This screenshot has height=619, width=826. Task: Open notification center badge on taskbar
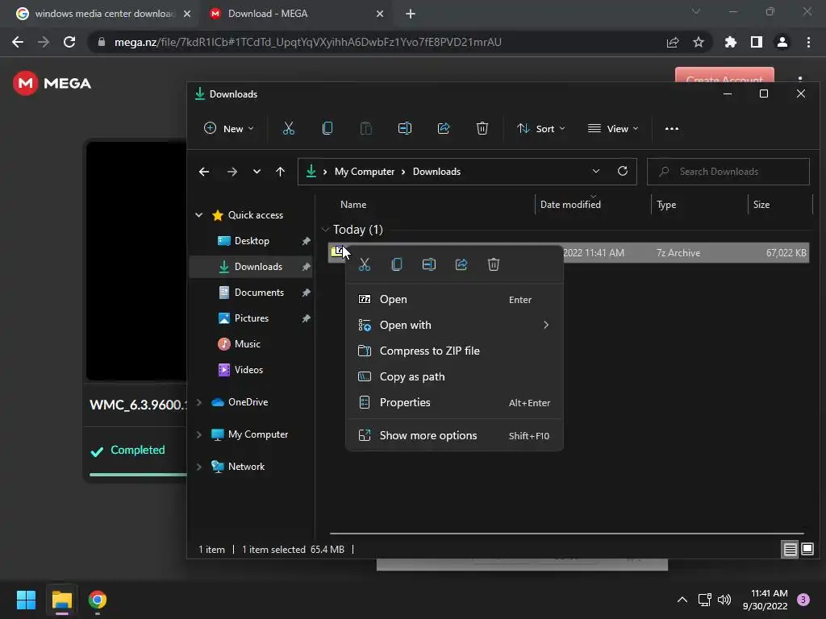tap(803, 600)
